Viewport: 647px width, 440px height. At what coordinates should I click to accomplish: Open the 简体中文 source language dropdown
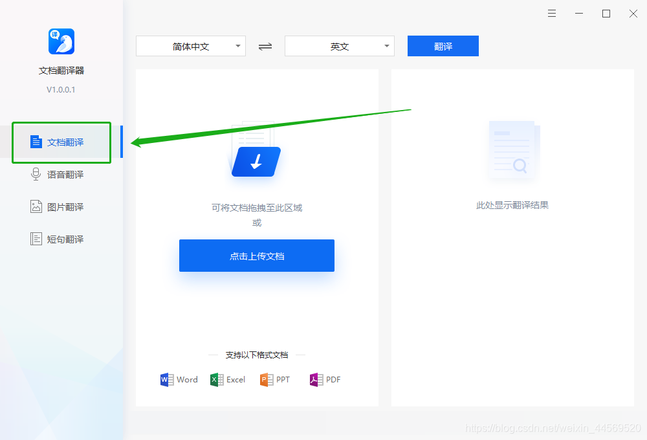click(x=190, y=46)
